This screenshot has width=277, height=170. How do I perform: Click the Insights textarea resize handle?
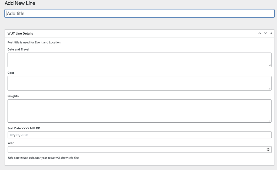point(270,121)
